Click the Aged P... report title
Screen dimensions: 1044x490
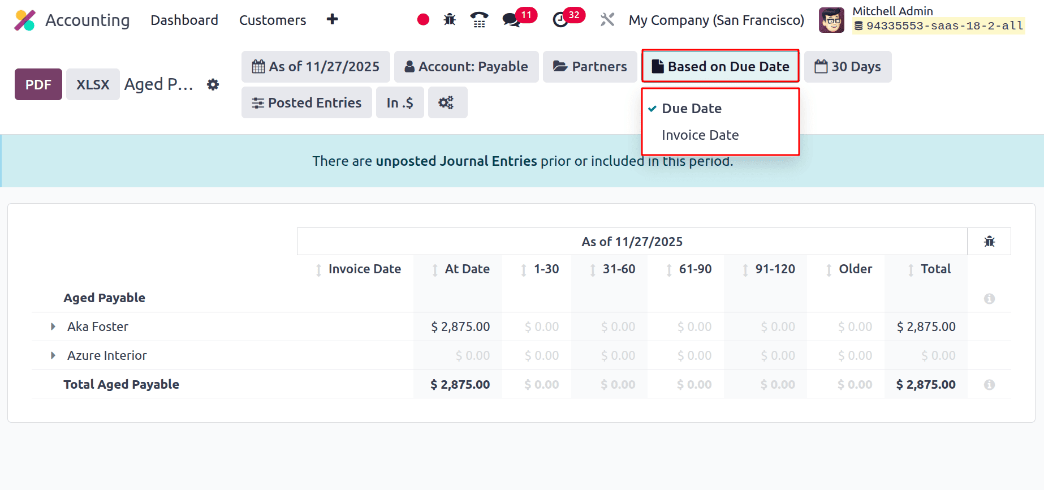(159, 84)
